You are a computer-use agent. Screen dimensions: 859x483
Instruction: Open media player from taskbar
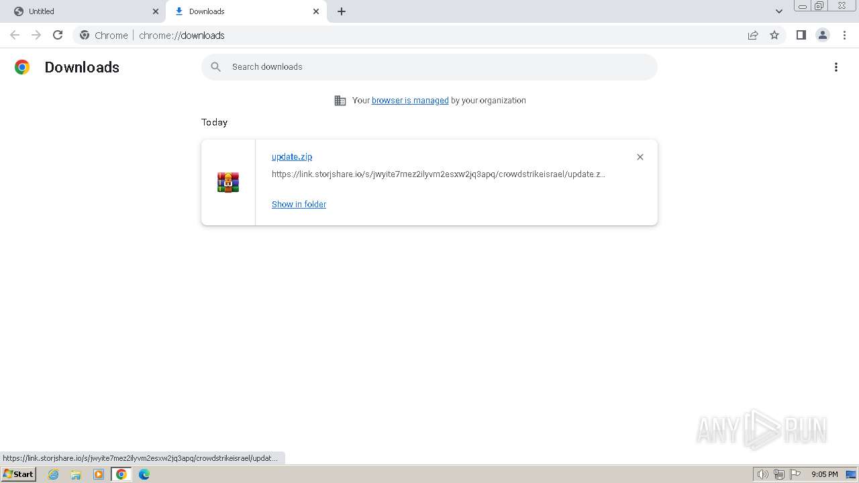pos(99,474)
